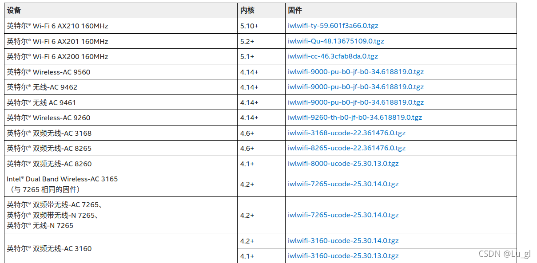Open the firmware link in the 双频带无线-AC 7265 row
The height and width of the screenshot is (263, 537).
pos(343,215)
